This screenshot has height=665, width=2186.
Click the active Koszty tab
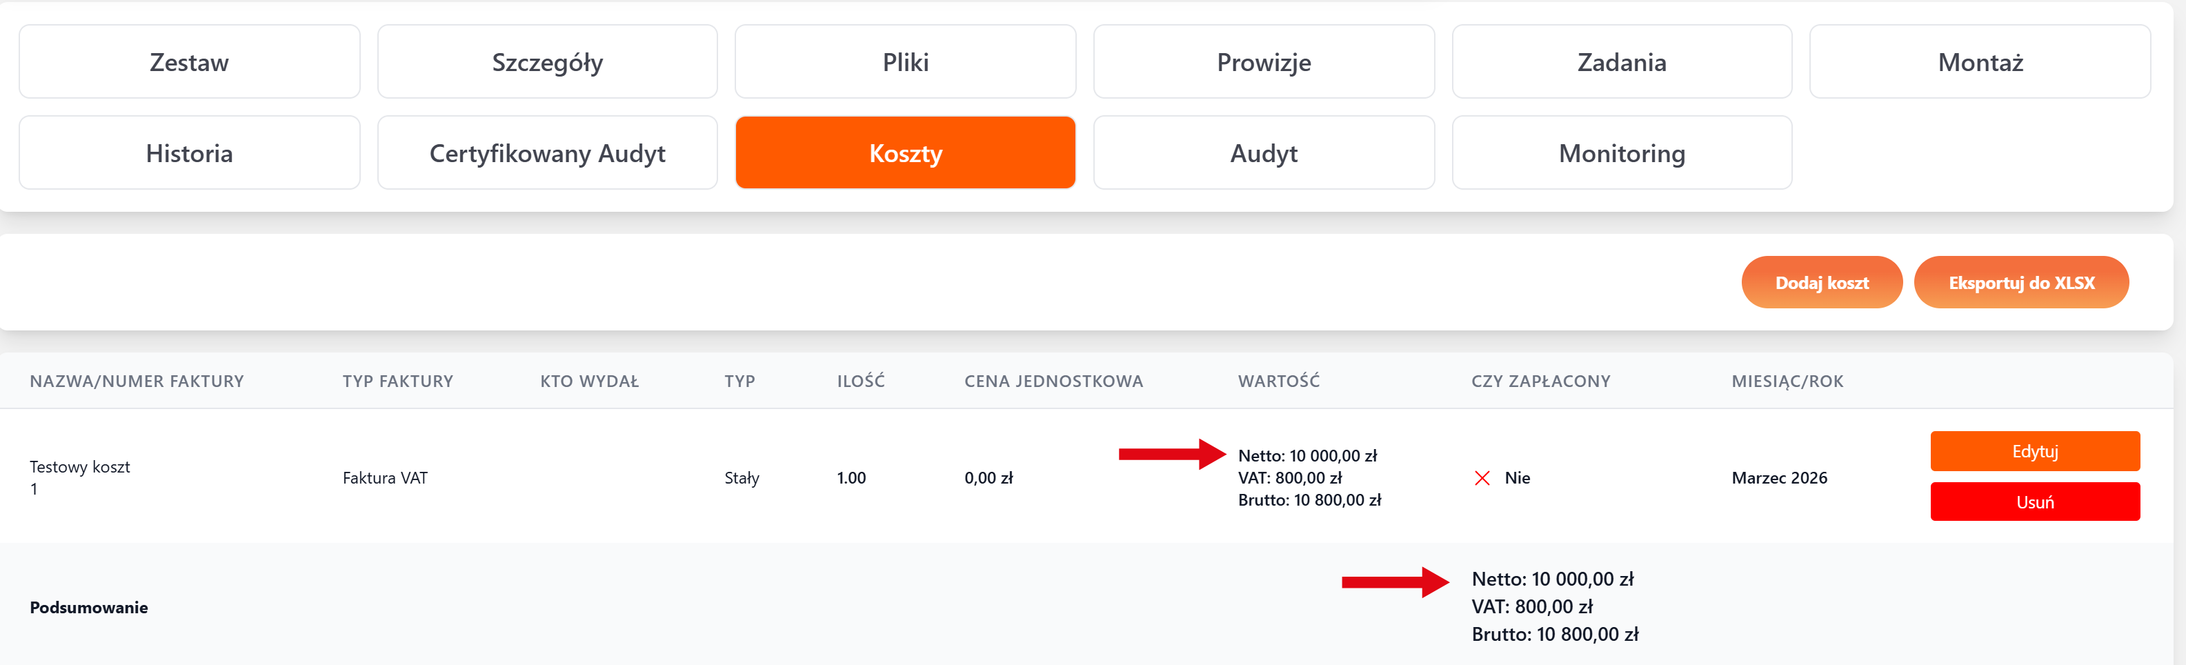(x=906, y=154)
